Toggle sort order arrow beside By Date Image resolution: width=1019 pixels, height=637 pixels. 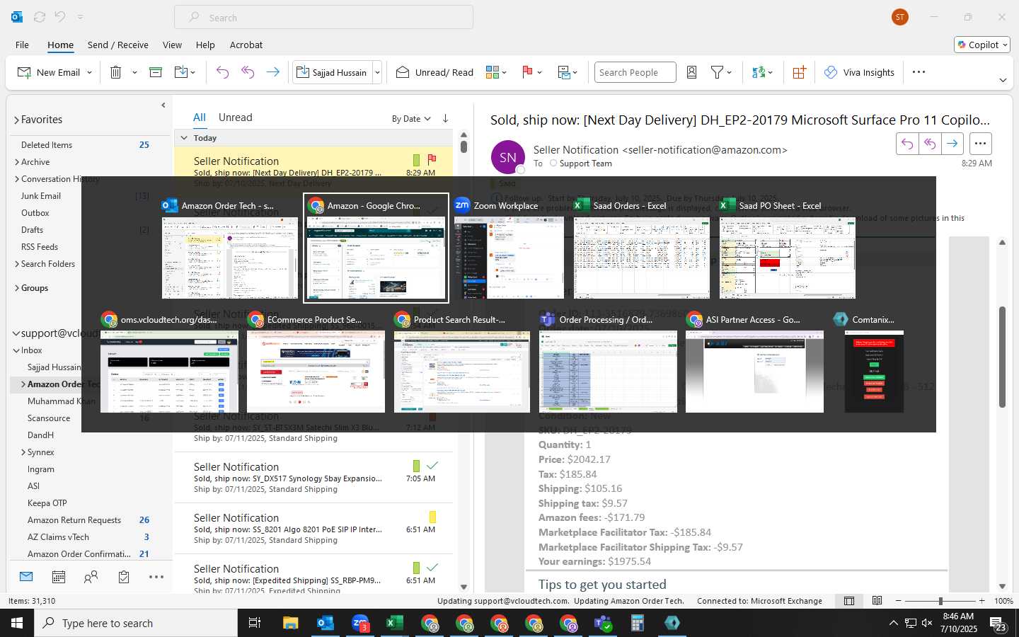point(445,118)
